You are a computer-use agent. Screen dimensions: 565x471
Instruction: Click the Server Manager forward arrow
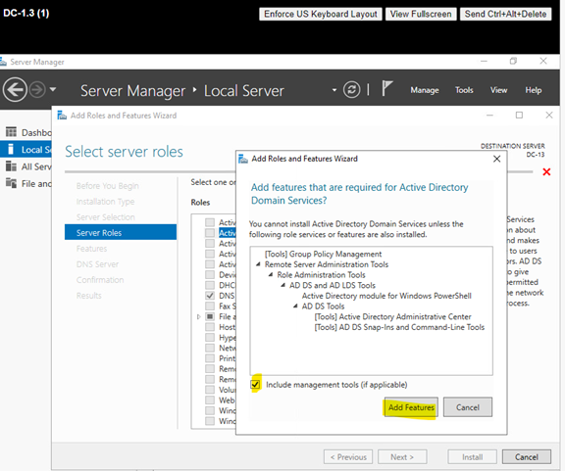37,90
